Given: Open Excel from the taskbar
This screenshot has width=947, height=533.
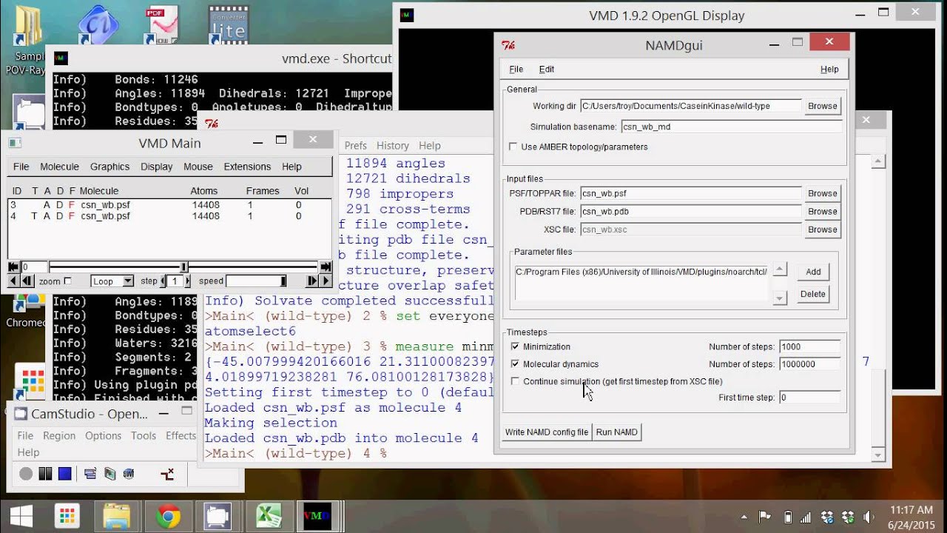Looking at the screenshot, I should point(269,517).
